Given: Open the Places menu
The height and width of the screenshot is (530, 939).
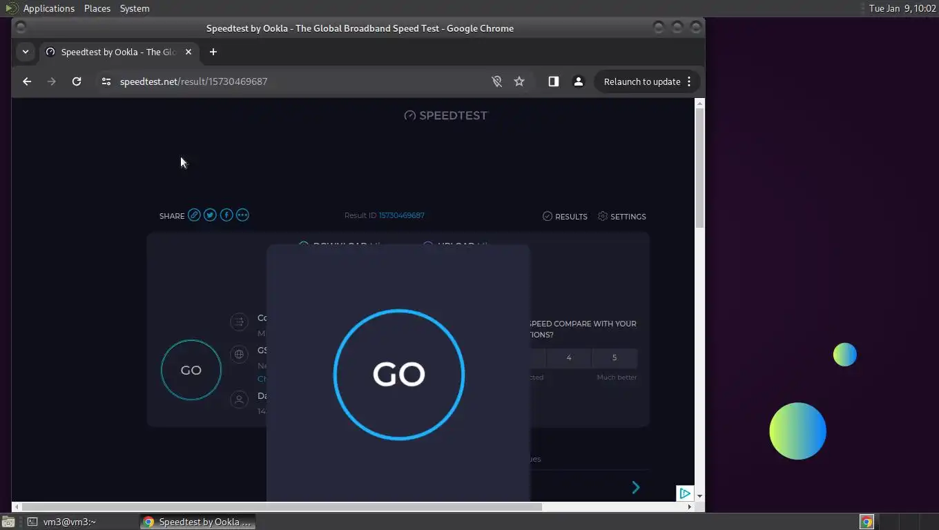Looking at the screenshot, I should (97, 8).
